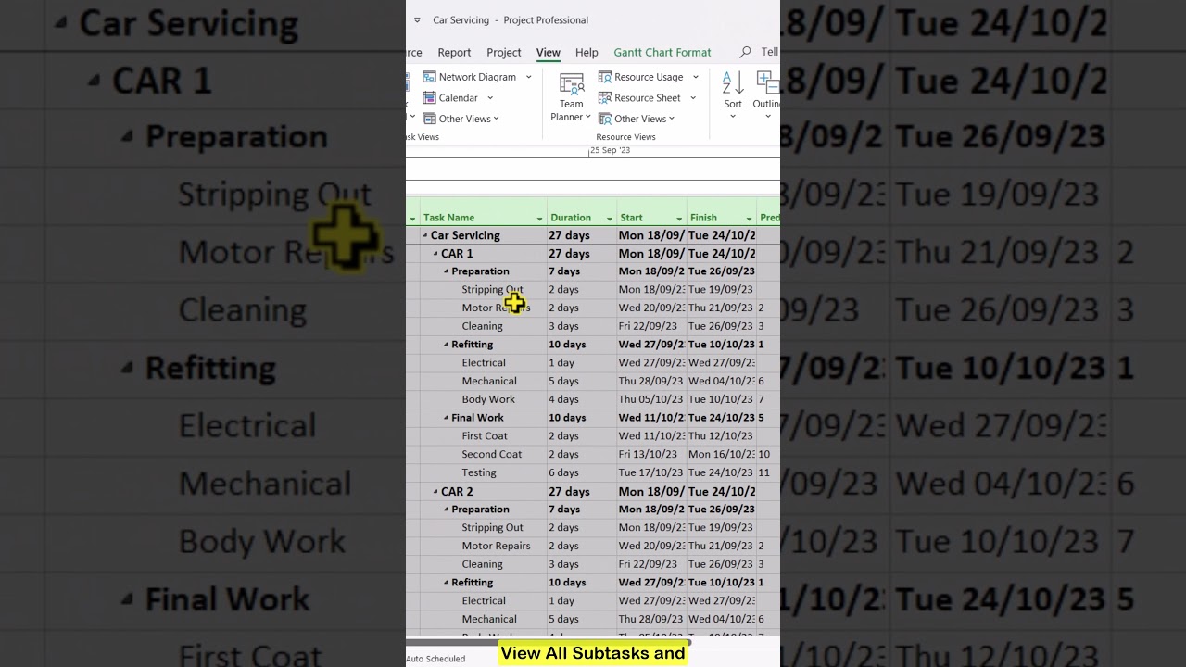Screen dimensions: 1186x667
Task: Click Other Views icon in Task Views
Action: 430,119
